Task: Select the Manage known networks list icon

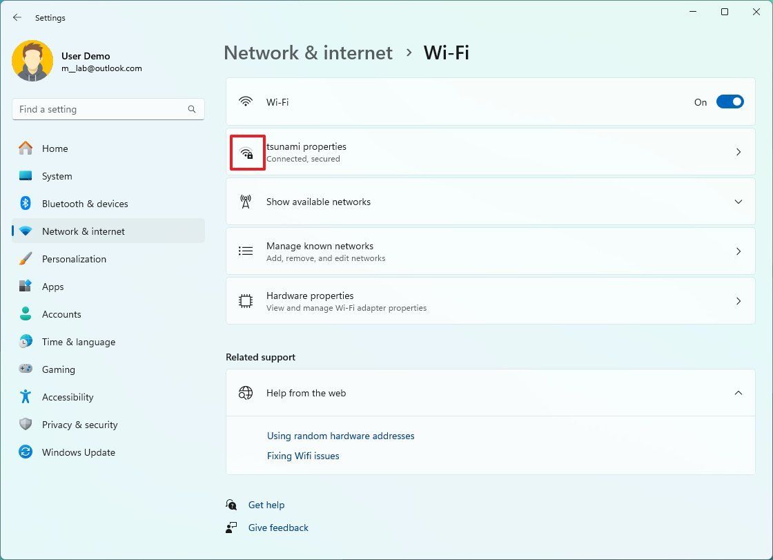Action: 246,251
